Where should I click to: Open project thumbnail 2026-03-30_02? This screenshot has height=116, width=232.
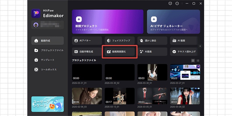[120, 72]
